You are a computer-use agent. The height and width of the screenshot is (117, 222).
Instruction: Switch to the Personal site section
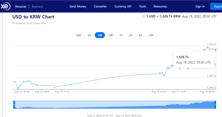(20, 6)
